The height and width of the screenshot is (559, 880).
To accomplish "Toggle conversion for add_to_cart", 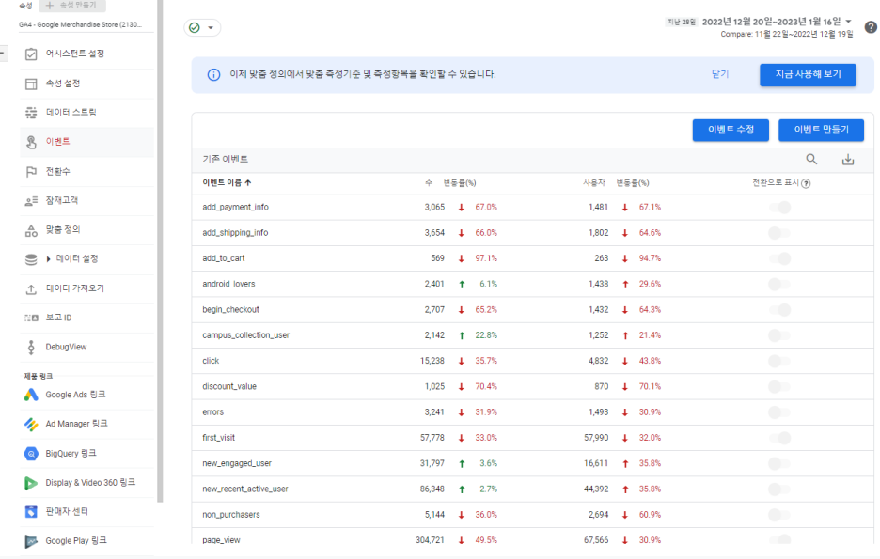I will 779,258.
